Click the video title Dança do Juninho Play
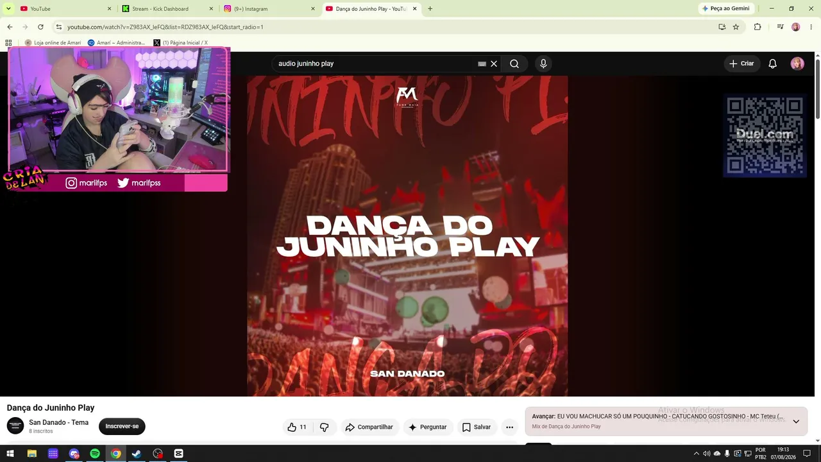The image size is (821, 462). click(51, 407)
